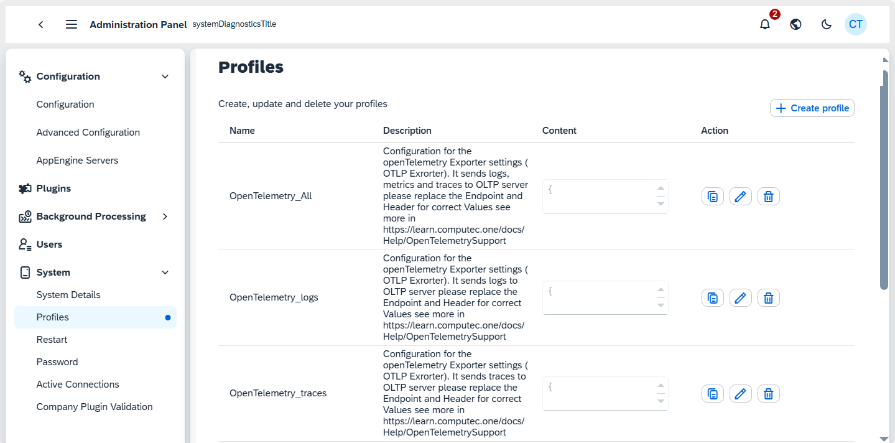895x443 pixels.
Task: Open the language globe selector
Action: [x=795, y=24]
